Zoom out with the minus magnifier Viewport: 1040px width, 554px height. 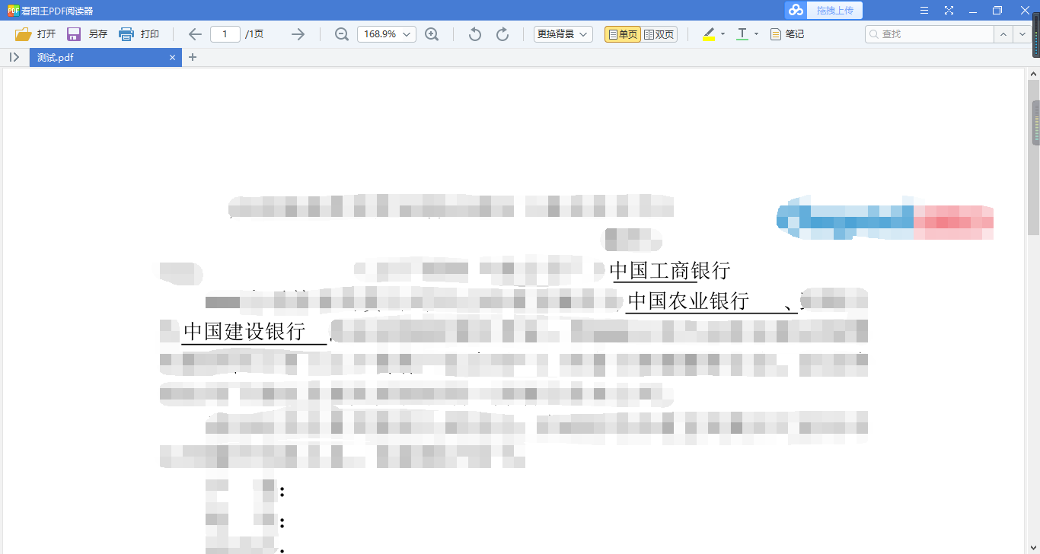coord(342,34)
